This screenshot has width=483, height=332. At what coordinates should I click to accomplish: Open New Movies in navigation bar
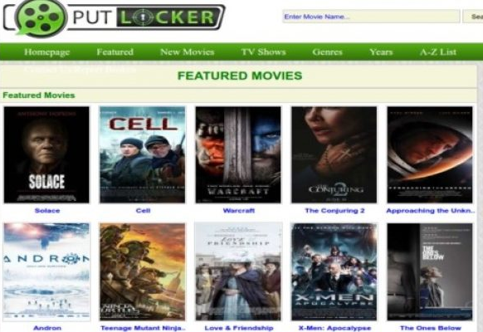click(x=188, y=51)
